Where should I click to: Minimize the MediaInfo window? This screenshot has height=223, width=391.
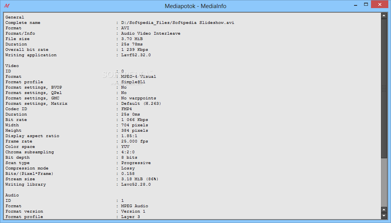(x=356, y=5)
